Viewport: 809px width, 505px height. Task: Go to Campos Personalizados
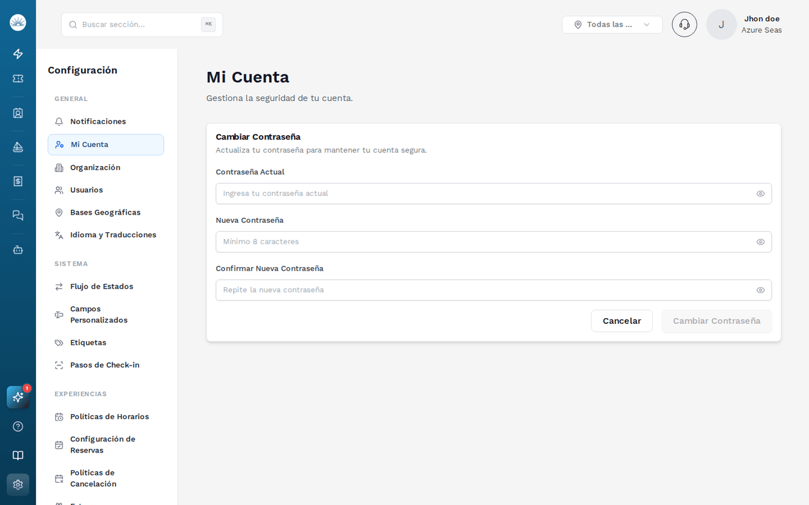coord(106,314)
